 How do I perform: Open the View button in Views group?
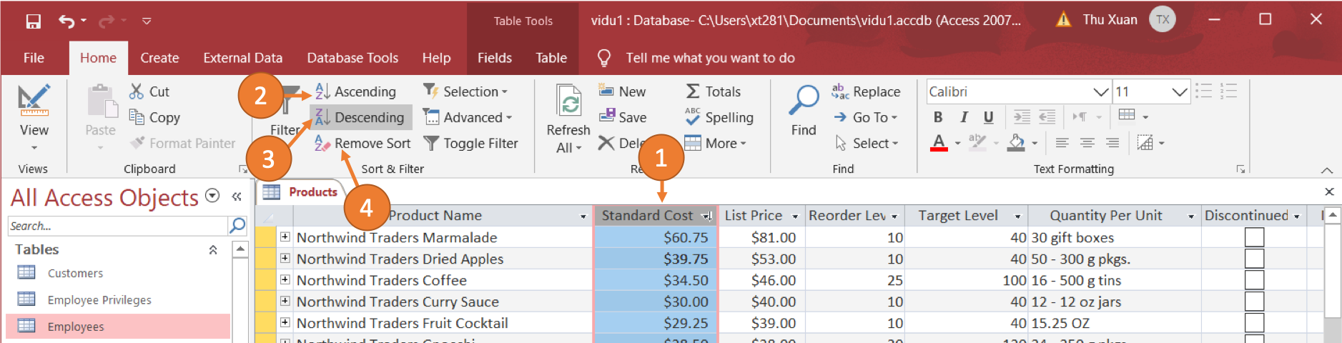tap(34, 118)
